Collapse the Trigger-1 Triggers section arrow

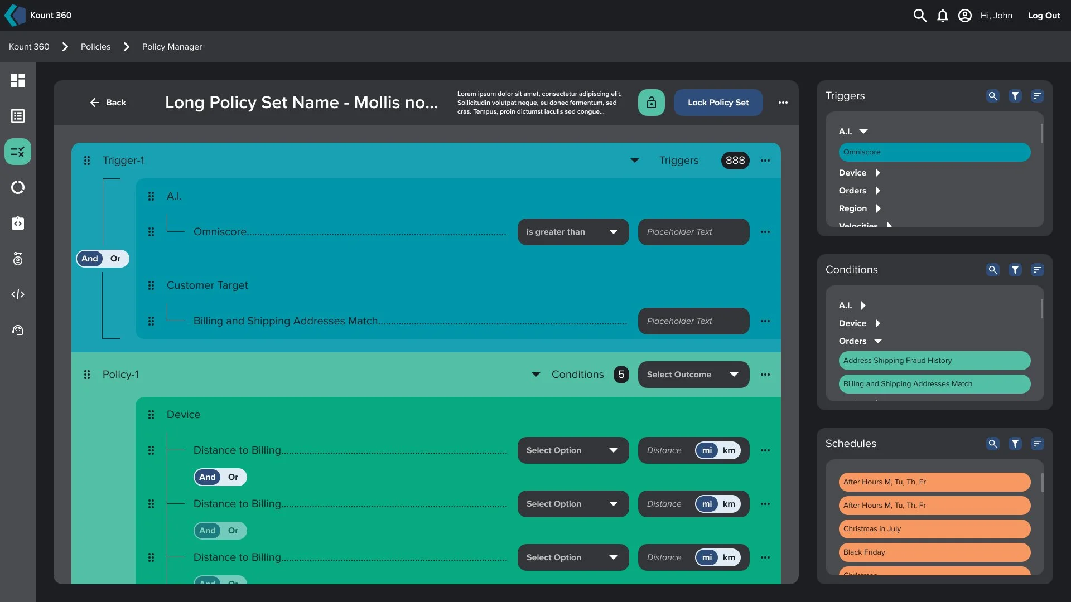635,161
